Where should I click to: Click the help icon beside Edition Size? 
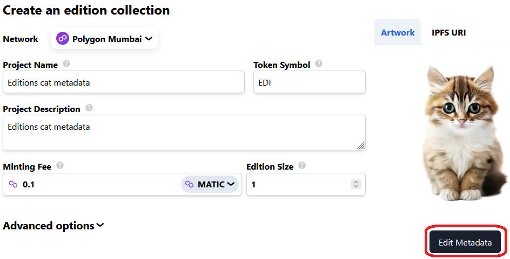tap(302, 166)
